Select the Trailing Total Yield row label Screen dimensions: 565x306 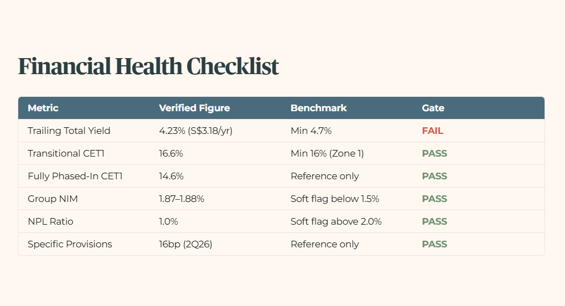tap(69, 131)
